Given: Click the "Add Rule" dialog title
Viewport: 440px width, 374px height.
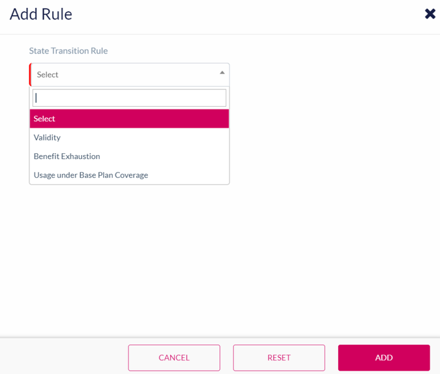Looking at the screenshot, I should click(41, 14).
